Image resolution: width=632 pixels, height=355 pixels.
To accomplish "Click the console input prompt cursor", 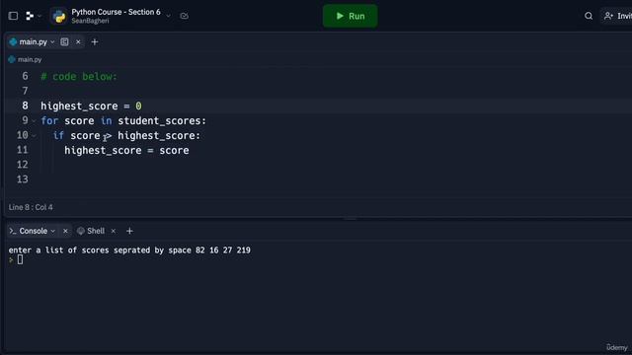I will coord(20,260).
